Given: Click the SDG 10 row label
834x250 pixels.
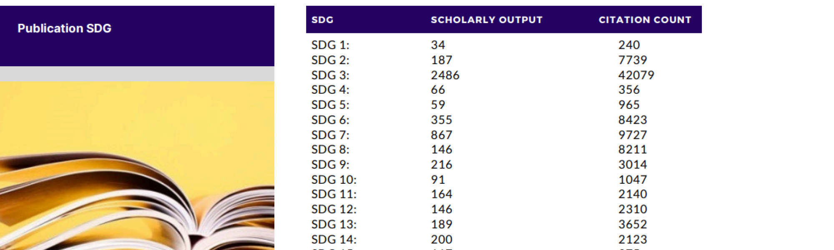Looking at the screenshot, I should click(x=334, y=180).
